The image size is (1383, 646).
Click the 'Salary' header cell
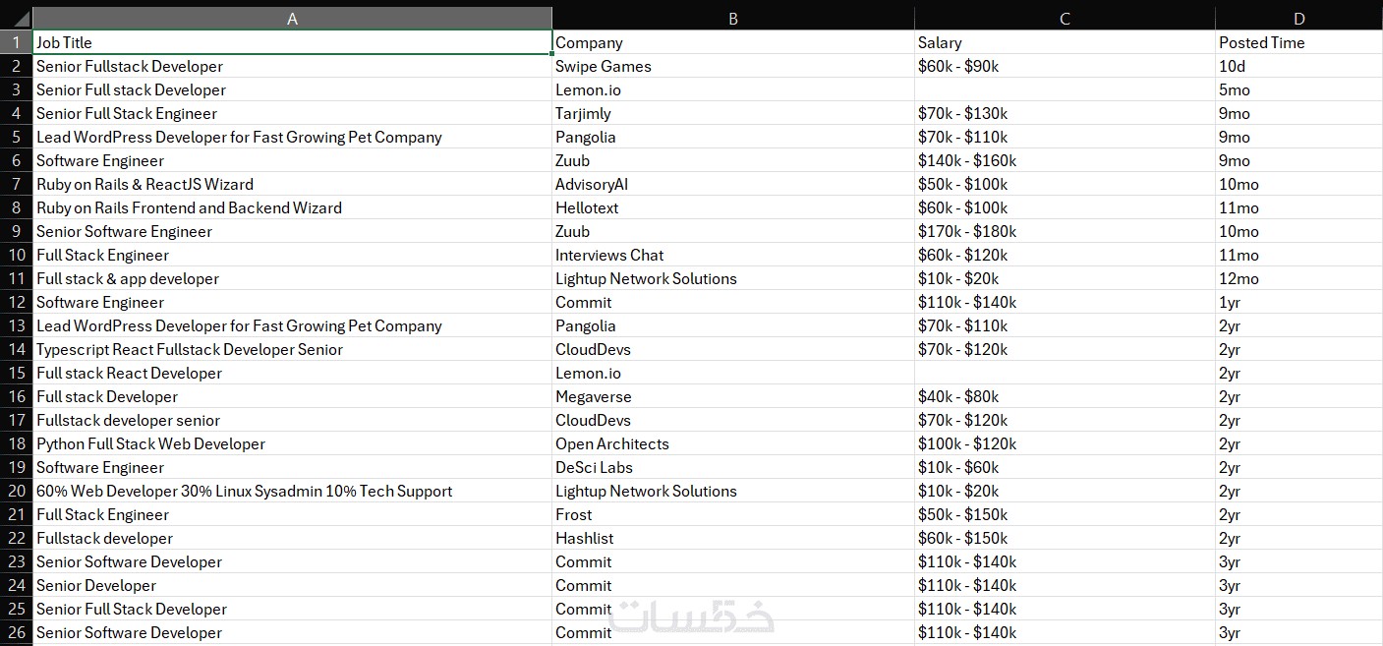click(x=1065, y=42)
